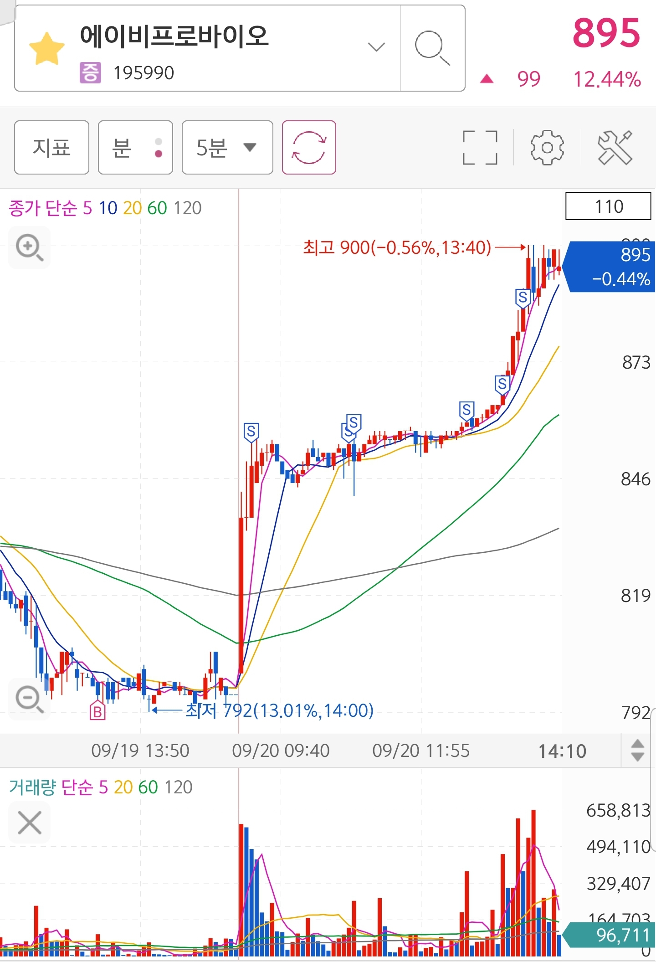Viewport: 656px width, 962px height.
Task: Toggle the 분 minute chart type button
Action: [x=135, y=147]
